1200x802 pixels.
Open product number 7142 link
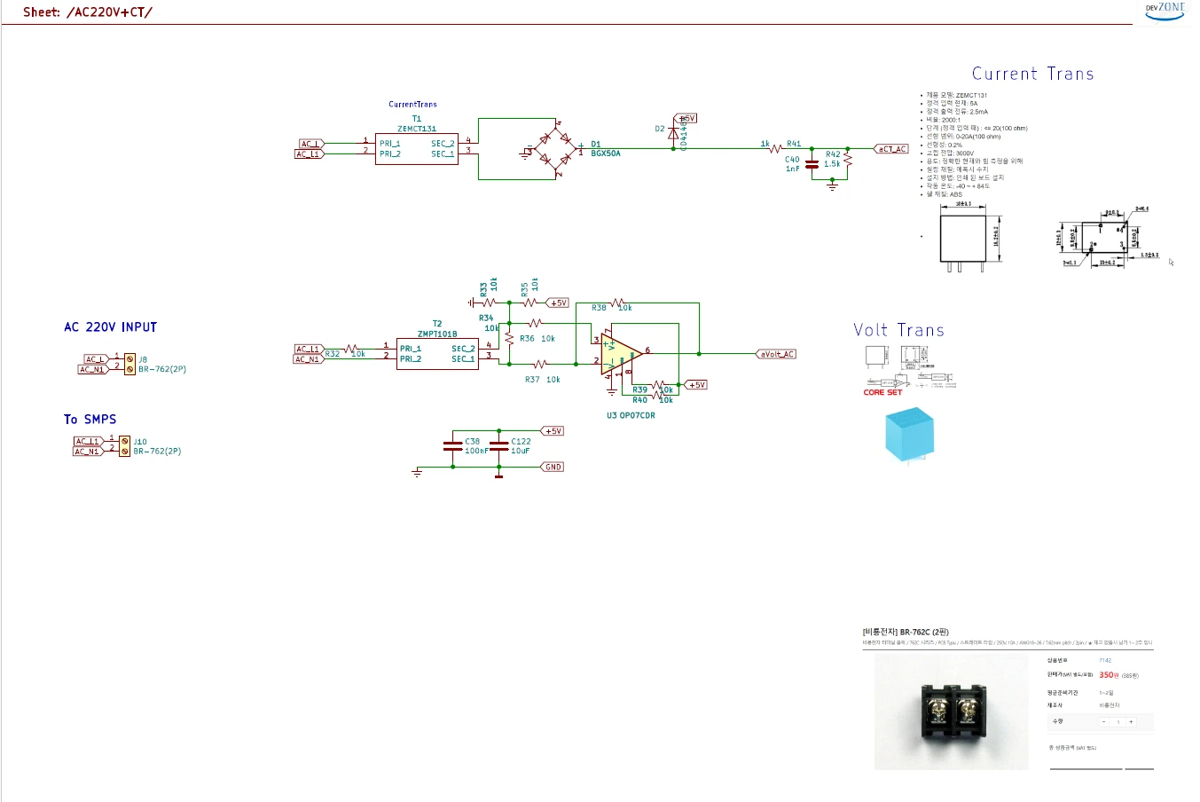tap(1105, 660)
